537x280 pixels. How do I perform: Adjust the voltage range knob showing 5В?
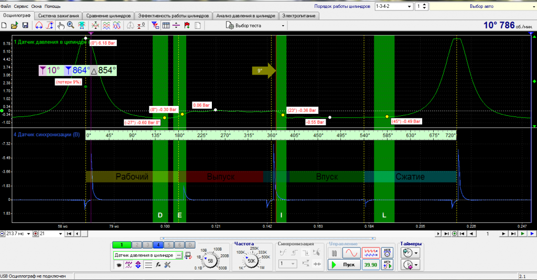tap(210, 261)
